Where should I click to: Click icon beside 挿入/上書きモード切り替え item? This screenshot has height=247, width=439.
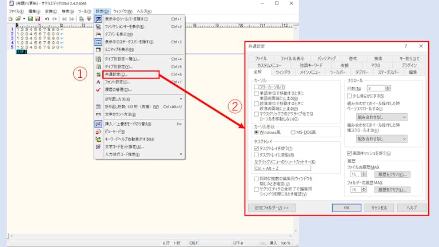98,124
